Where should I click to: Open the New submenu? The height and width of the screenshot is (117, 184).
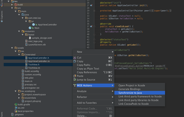[x=94, y=52]
